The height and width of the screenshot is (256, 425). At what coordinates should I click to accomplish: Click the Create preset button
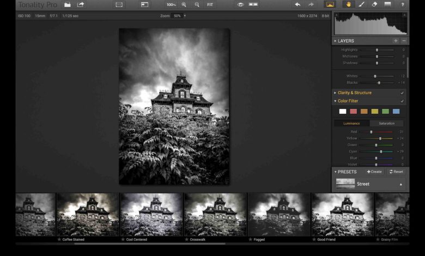374,172
